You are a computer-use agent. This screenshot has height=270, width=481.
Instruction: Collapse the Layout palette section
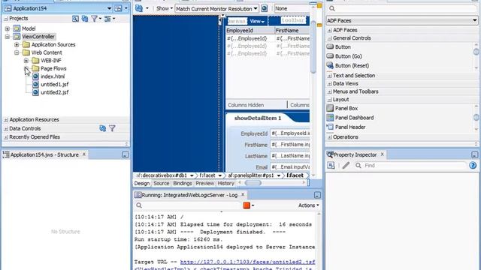[329, 100]
